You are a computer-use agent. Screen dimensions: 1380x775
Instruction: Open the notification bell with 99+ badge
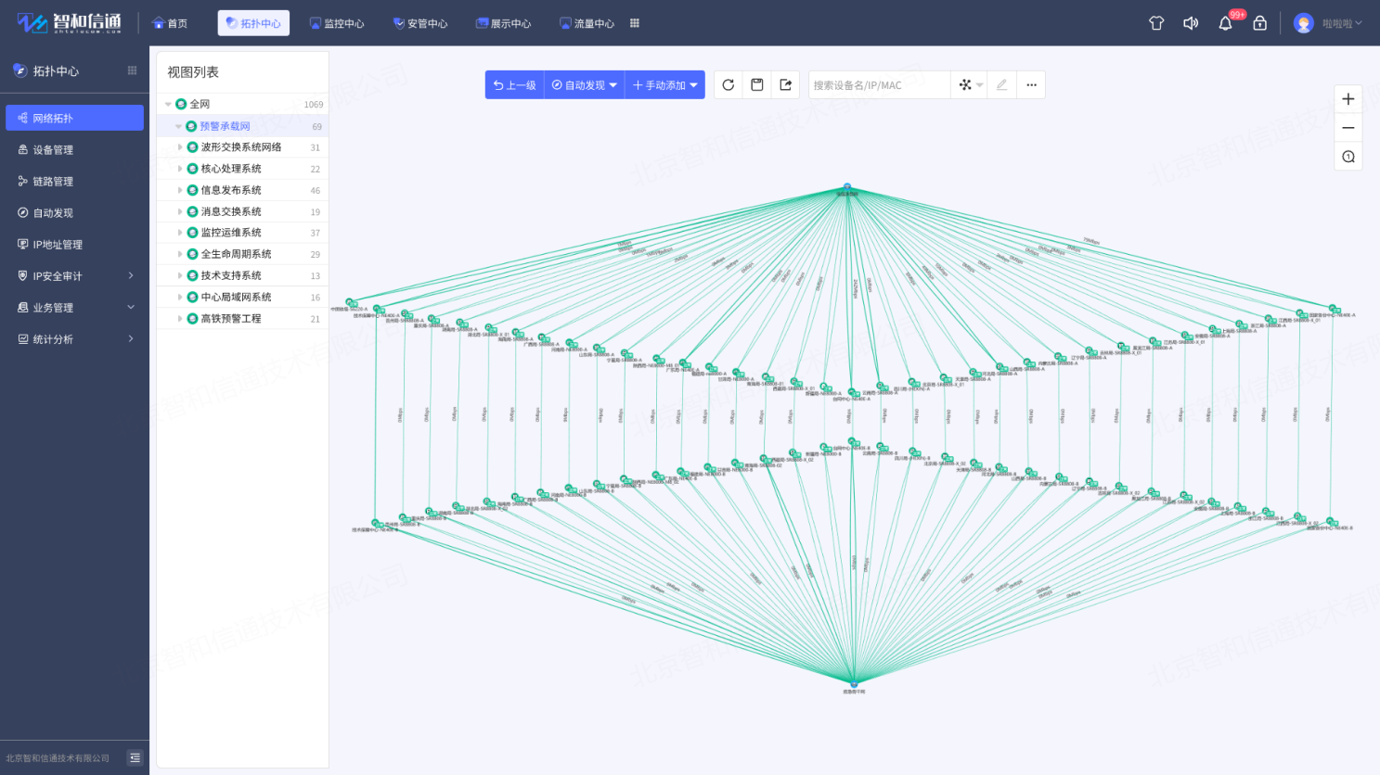coord(1225,23)
